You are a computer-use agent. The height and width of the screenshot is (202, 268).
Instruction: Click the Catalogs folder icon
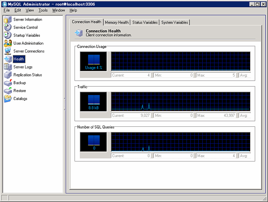pos(8,99)
